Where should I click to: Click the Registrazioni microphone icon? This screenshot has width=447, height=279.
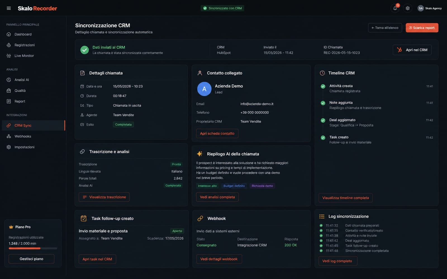(x=9, y=45)
